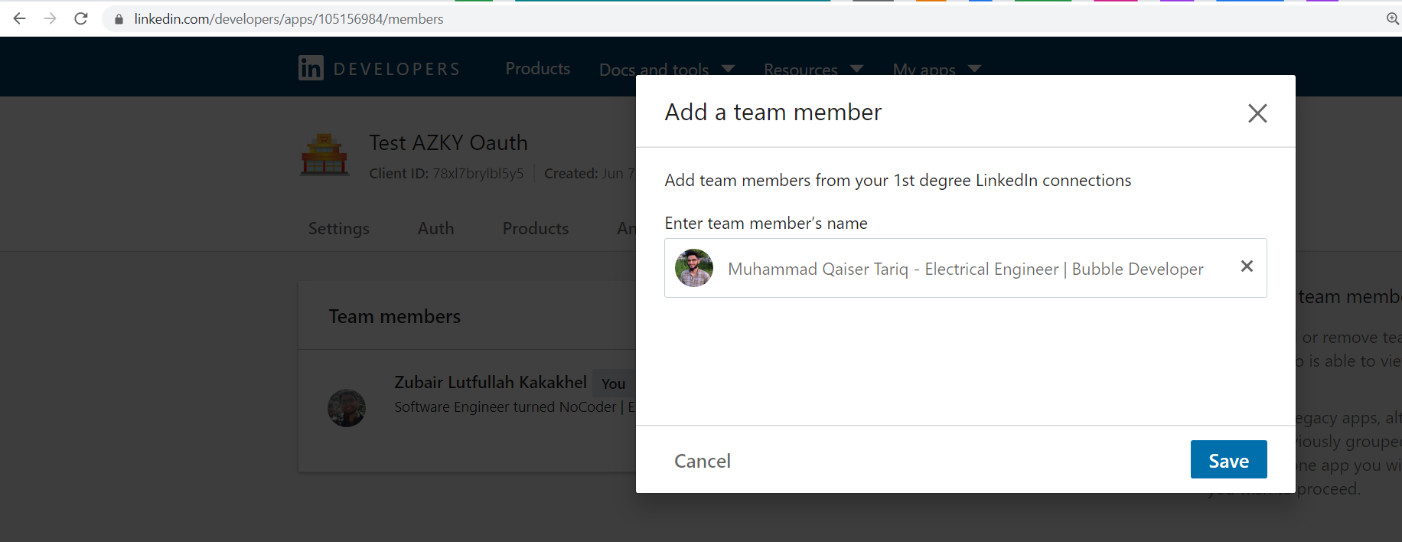Go back to the previous page
Screen dimensions: 1402x542
[x=20, y=18]
